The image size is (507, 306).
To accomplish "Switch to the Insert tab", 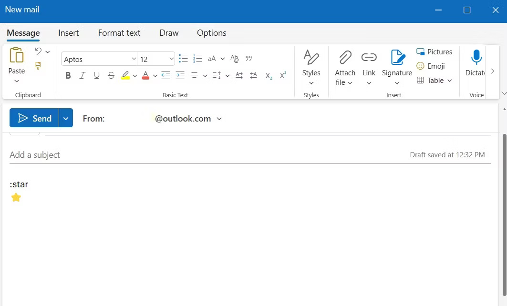I will (69, 33).
